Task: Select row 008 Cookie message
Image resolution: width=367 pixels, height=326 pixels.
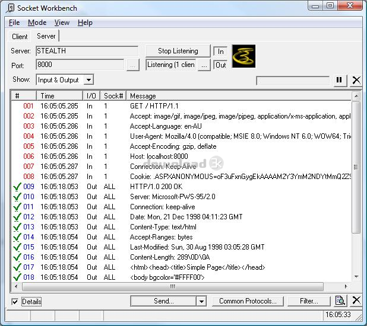Action: click(x=181, y=177)
